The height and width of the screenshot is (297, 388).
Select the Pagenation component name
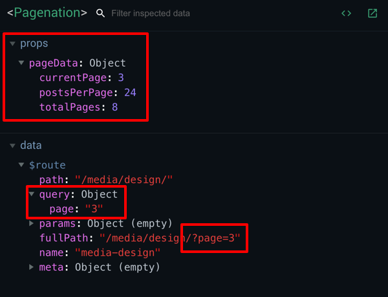(47, 13)
